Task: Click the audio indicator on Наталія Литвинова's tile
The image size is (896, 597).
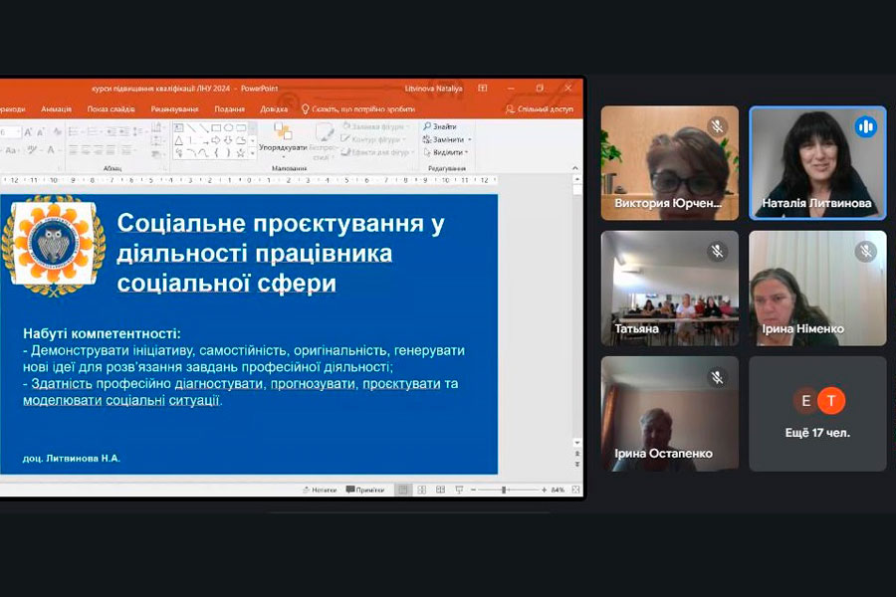Action: pyautogui.click(x=865, y=127)
